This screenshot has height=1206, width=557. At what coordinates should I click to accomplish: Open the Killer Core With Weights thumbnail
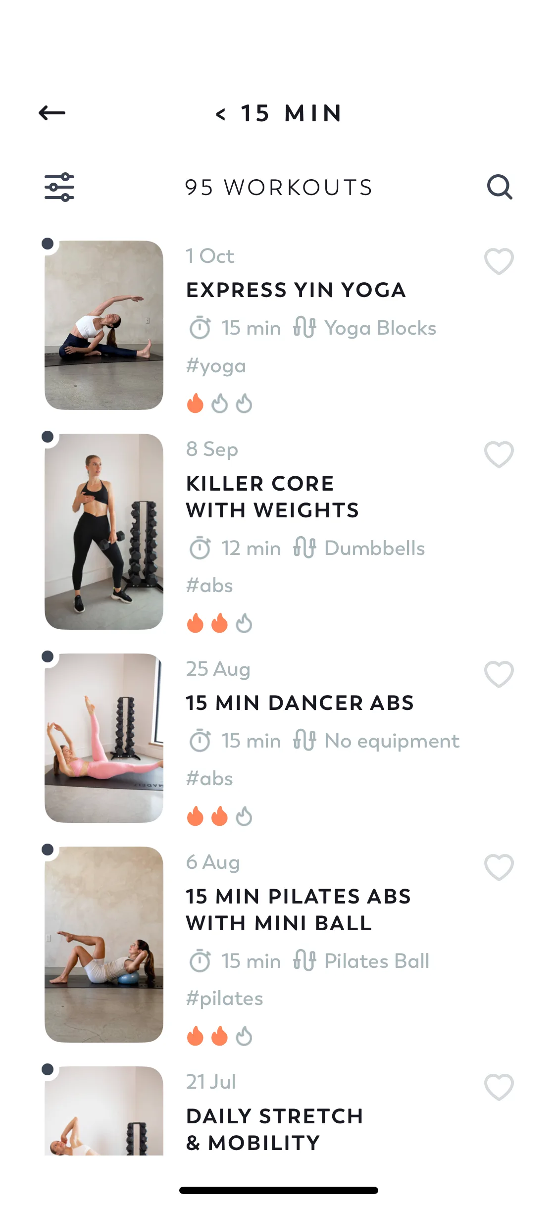coord(104,531)
